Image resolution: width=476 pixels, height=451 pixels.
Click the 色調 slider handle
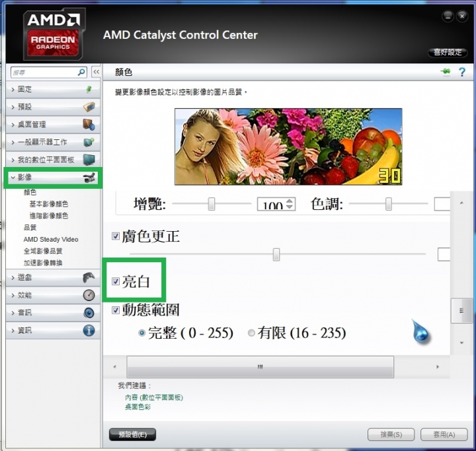(388, 204)
